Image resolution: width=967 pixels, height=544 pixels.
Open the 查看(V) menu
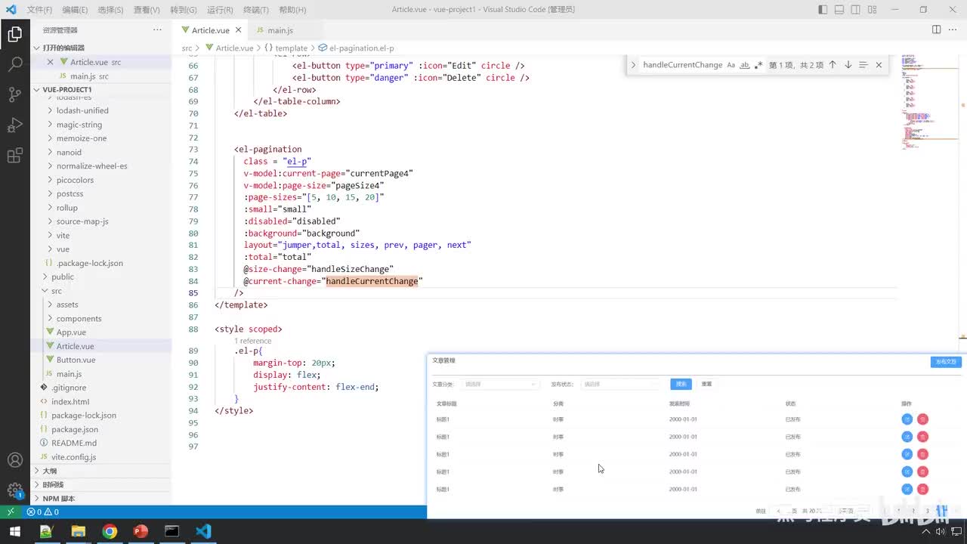coord(147,10)
